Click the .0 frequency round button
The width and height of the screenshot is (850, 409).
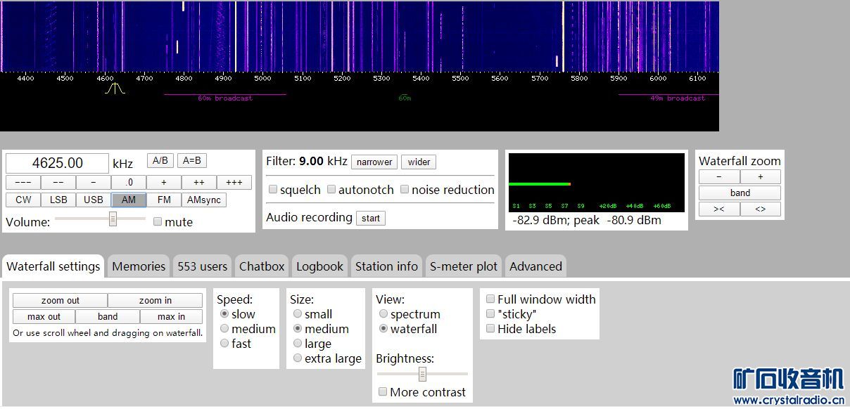click(x=129, y=183)
